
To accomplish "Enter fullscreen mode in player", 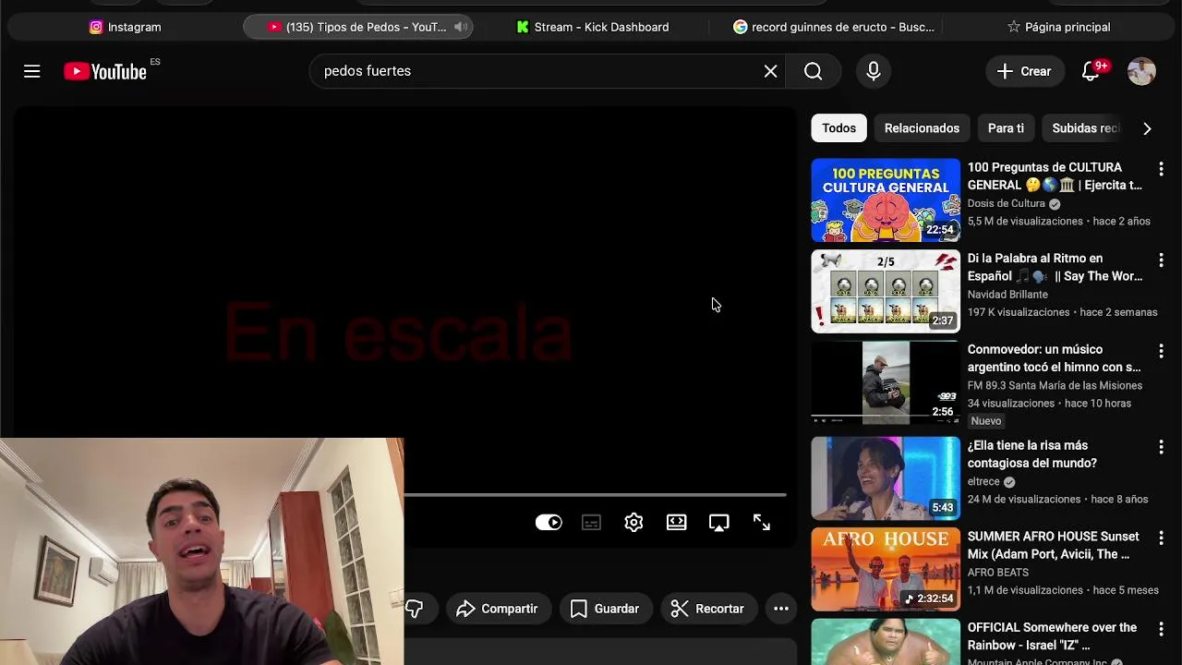I will [x=761, y=523].
